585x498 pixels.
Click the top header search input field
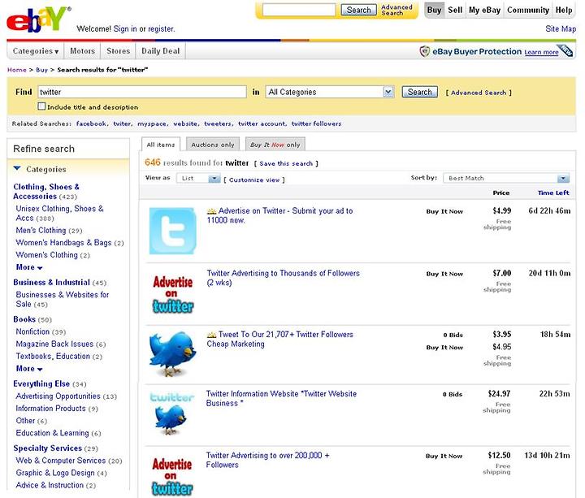click(x=299, y=10)
